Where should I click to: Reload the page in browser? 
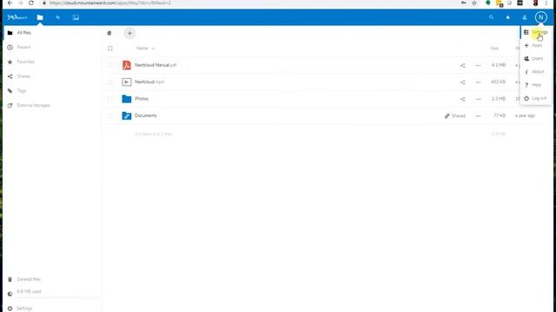31,3
